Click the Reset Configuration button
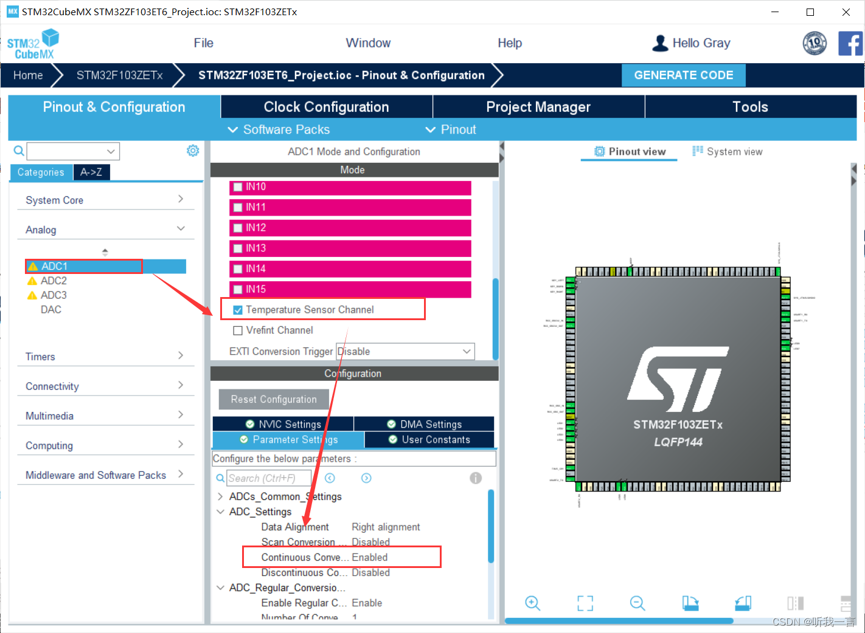The width and height of the screenshot is (865, 633). pos(274,399)
